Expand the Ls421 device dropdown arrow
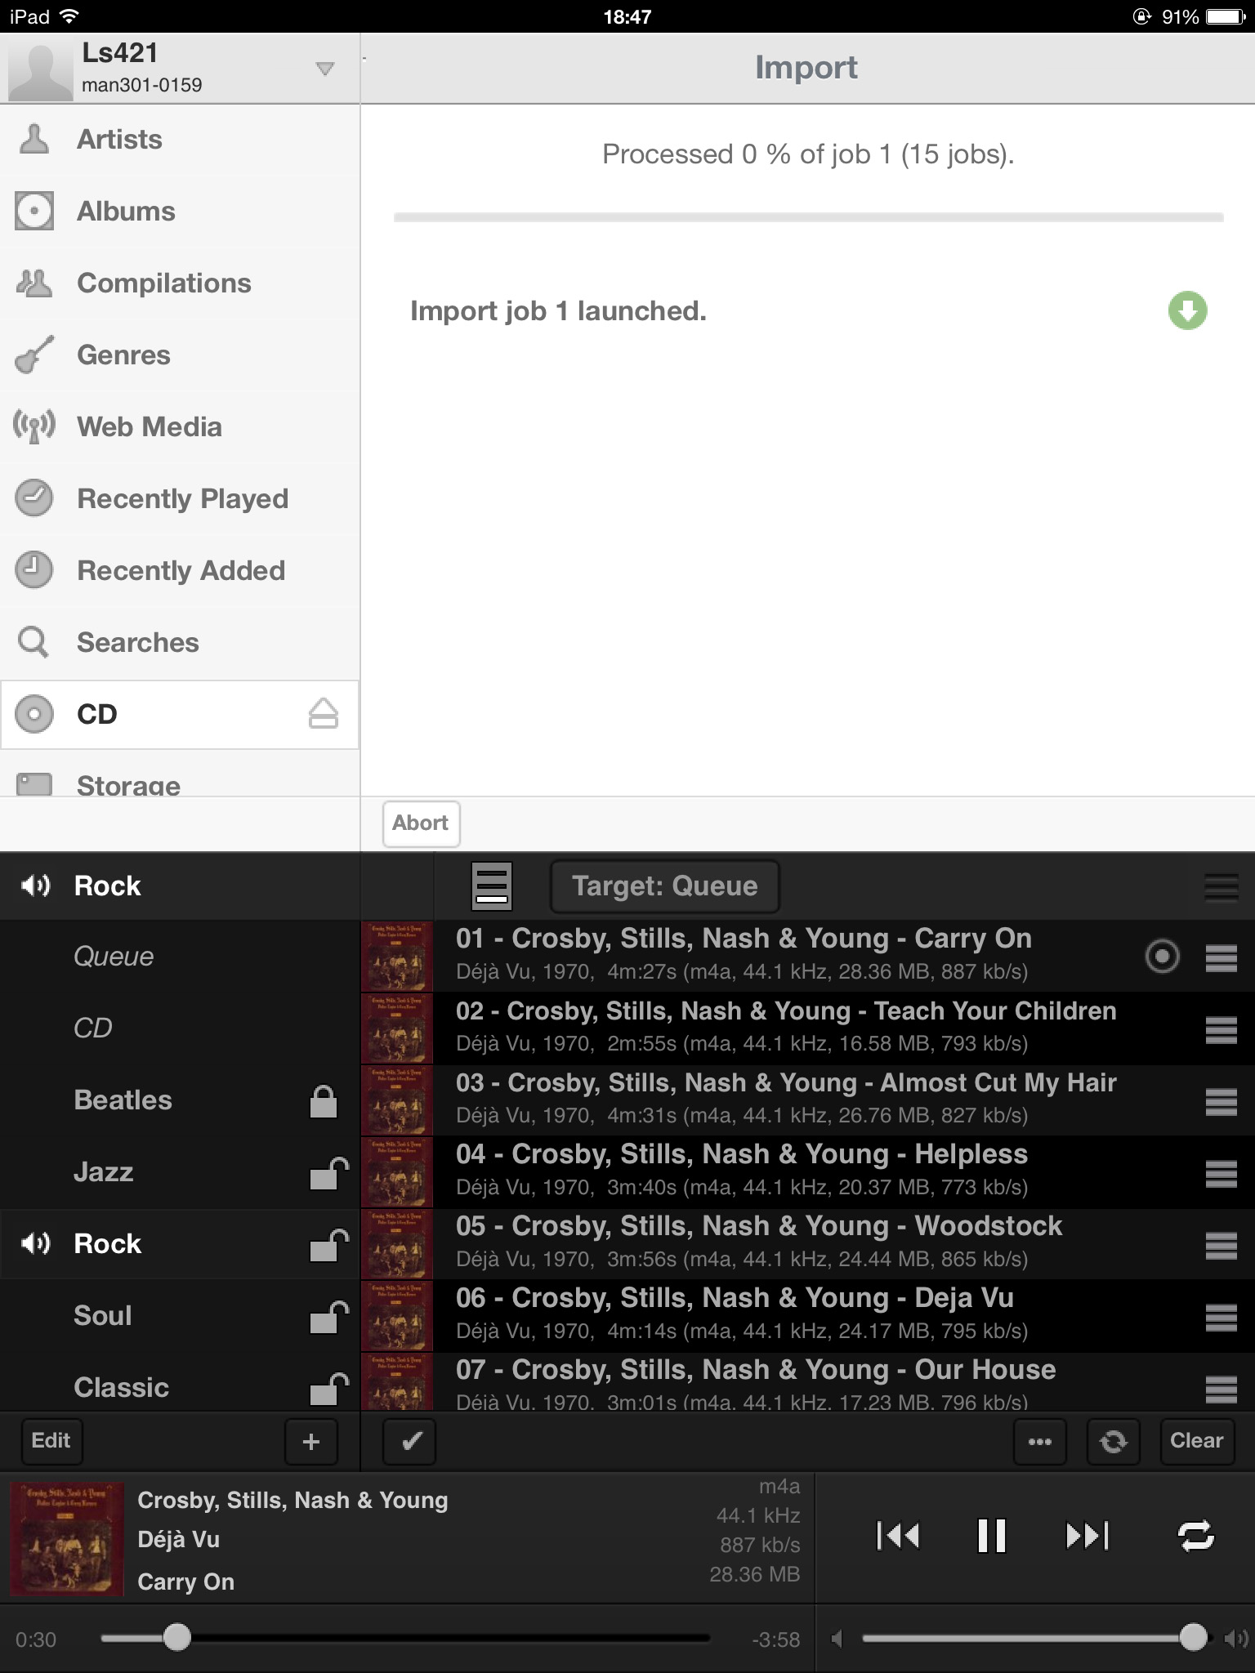Image resolution: width=1255 pixels, height=1673 pixels. tap(325, 69)
